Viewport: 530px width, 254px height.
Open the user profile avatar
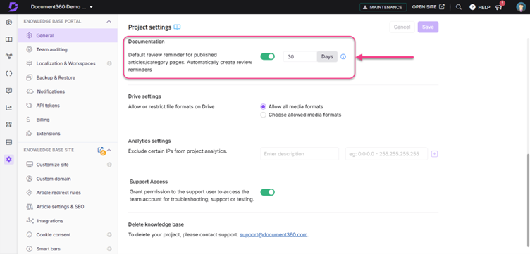pyautogui.click(x=521, y=7)
